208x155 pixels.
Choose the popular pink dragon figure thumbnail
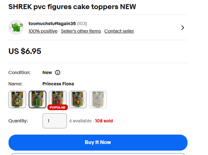coord(58,99)
